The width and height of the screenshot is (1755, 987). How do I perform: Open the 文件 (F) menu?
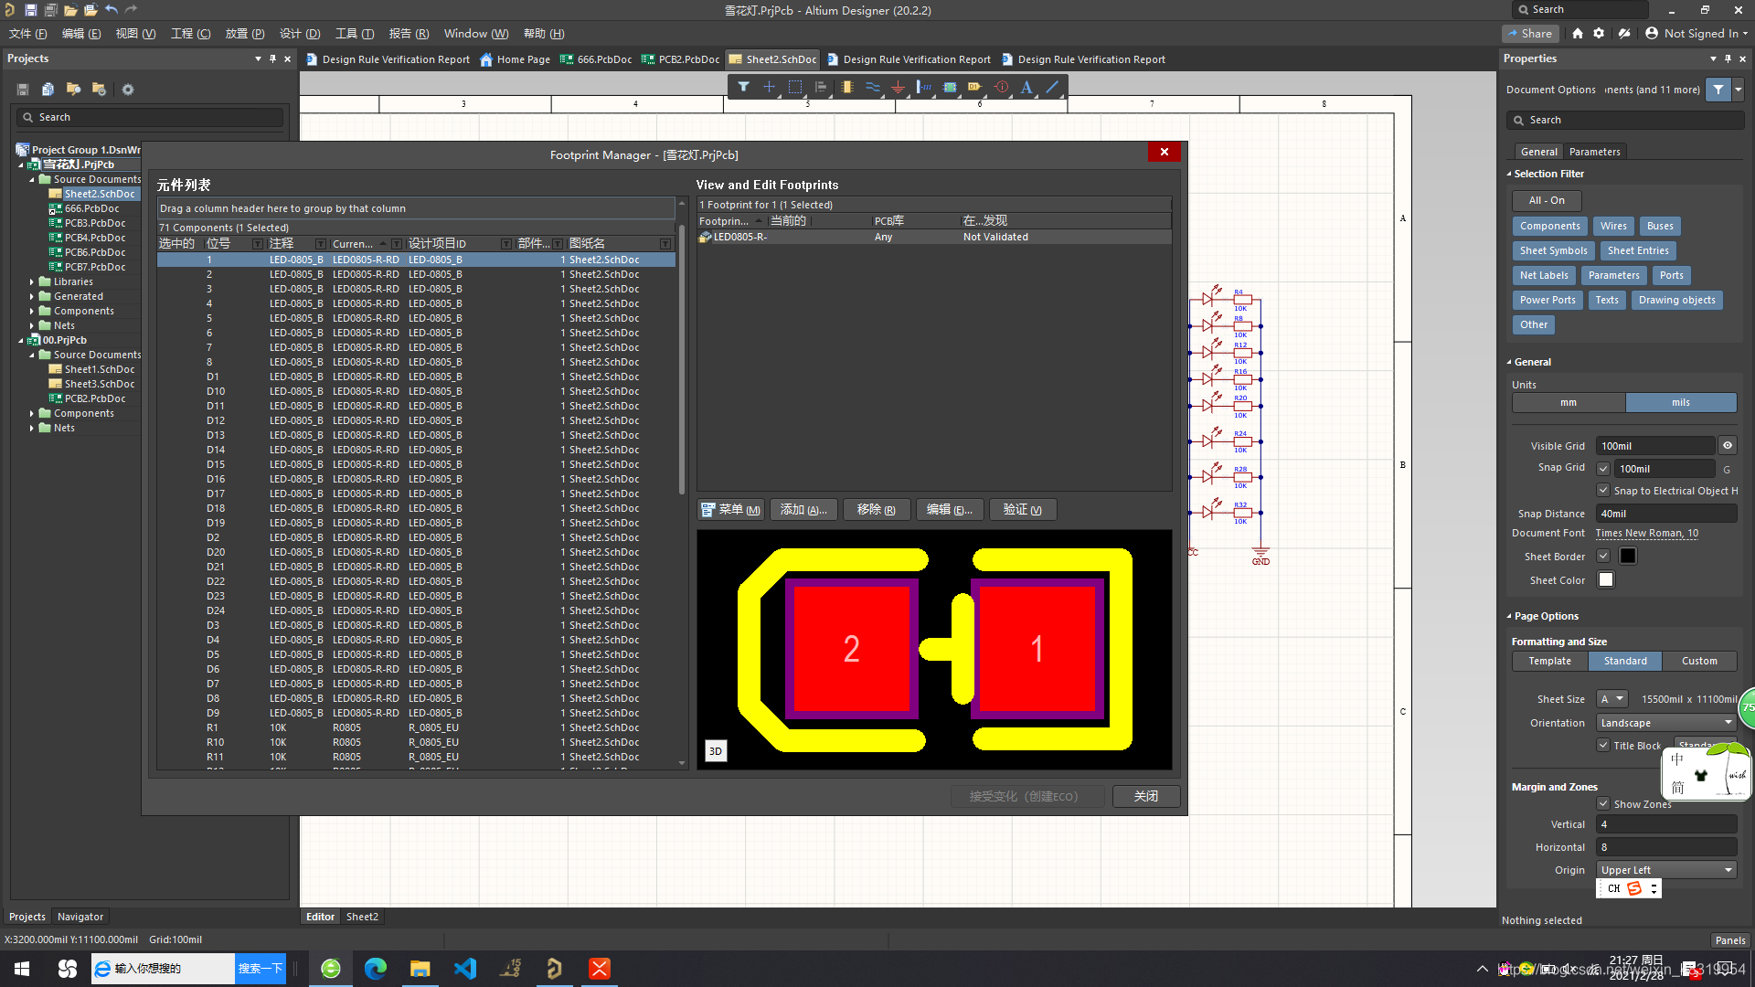point(27,33)
